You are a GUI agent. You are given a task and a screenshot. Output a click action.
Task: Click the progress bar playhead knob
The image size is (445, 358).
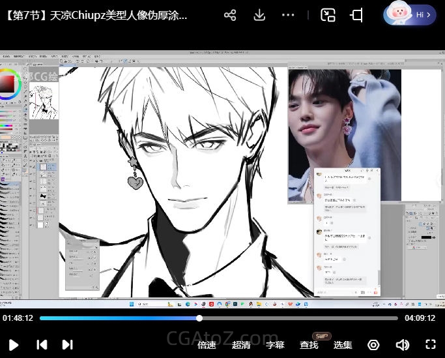[199, 318]
